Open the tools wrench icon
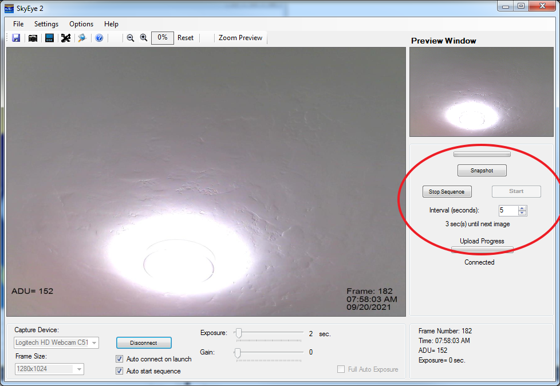 66,38
